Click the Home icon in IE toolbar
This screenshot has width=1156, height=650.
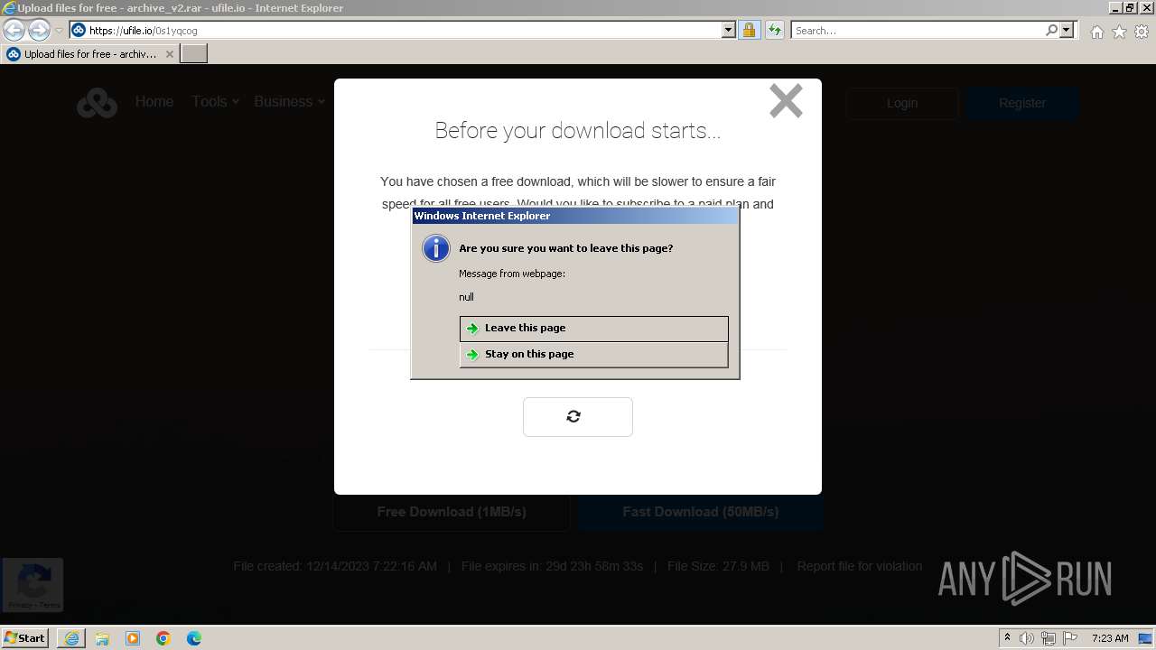point(1096,32)
